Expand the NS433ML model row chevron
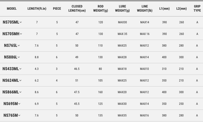The height and width of the screenshot is (122, 203). (21, 69)
